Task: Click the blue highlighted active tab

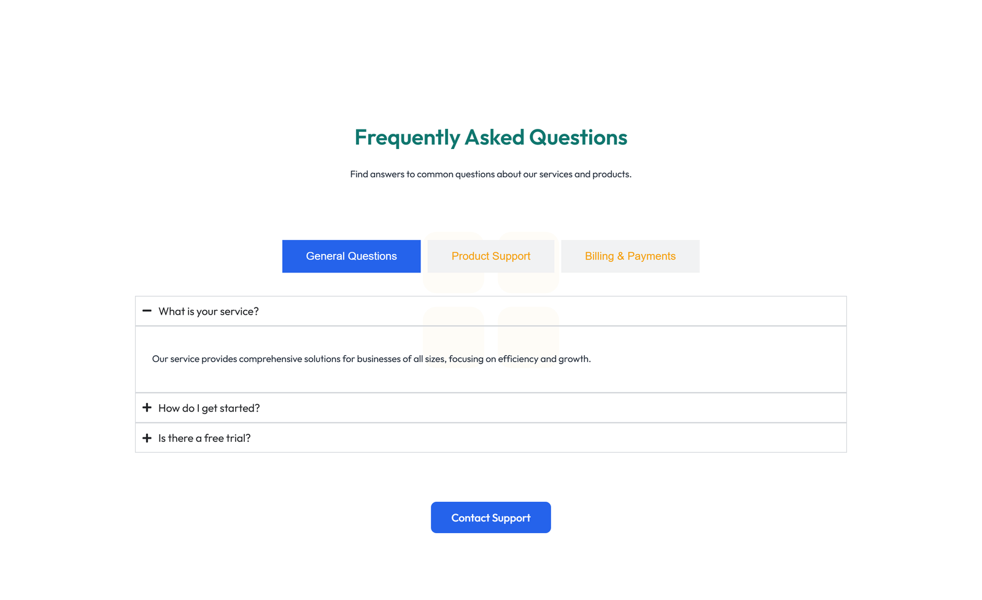Action: click(x=351, y=256)
